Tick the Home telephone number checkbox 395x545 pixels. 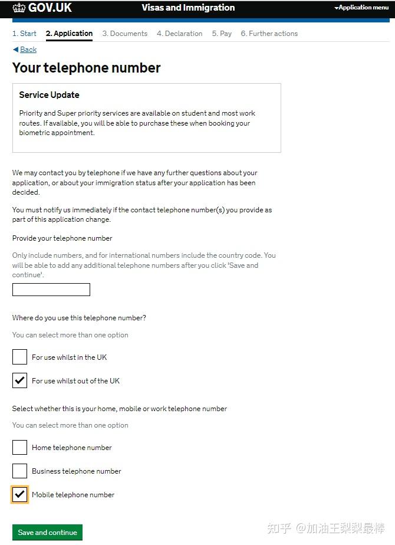pyautogui.click(x=20, y=447)
